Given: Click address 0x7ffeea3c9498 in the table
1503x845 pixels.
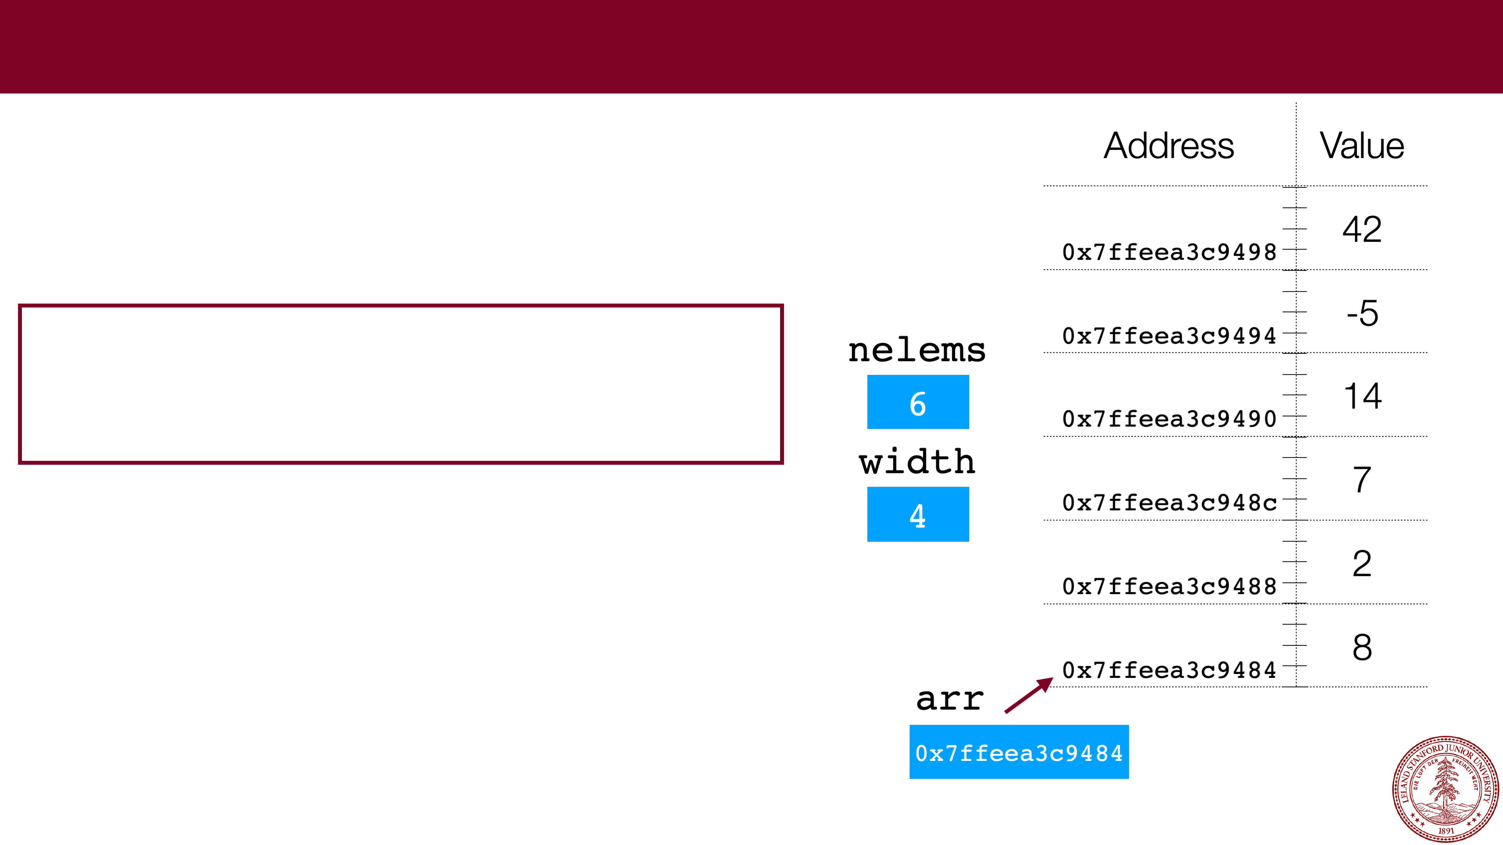Looking at the screenshot, I should (x=1169, y=252).
